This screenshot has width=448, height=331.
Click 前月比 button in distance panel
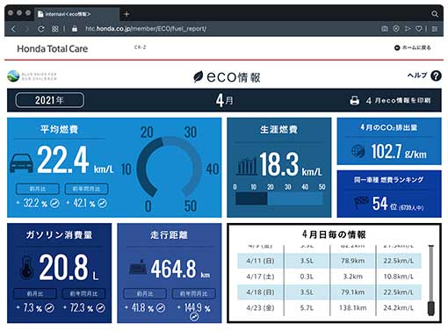pyautogui.click(x=145, y=293)
